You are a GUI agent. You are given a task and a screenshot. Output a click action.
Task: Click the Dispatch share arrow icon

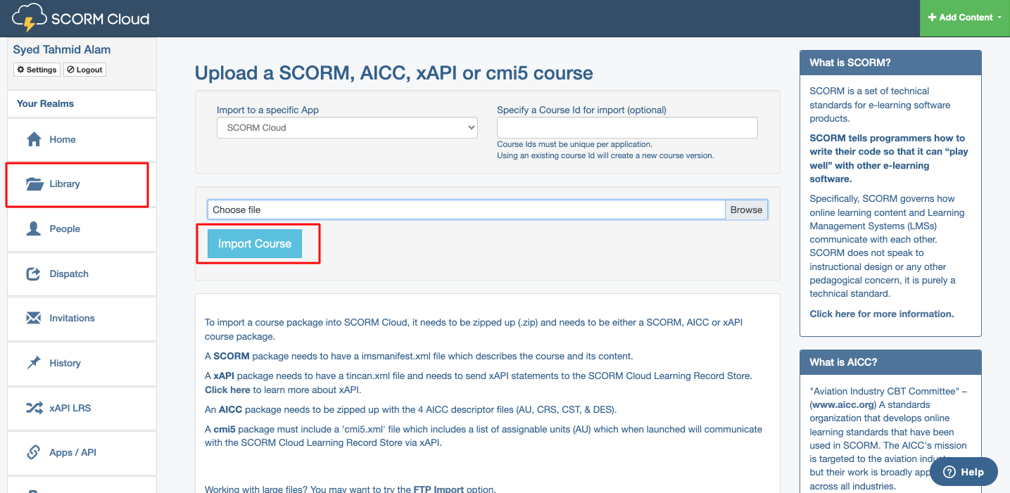[x=34, y=274]
